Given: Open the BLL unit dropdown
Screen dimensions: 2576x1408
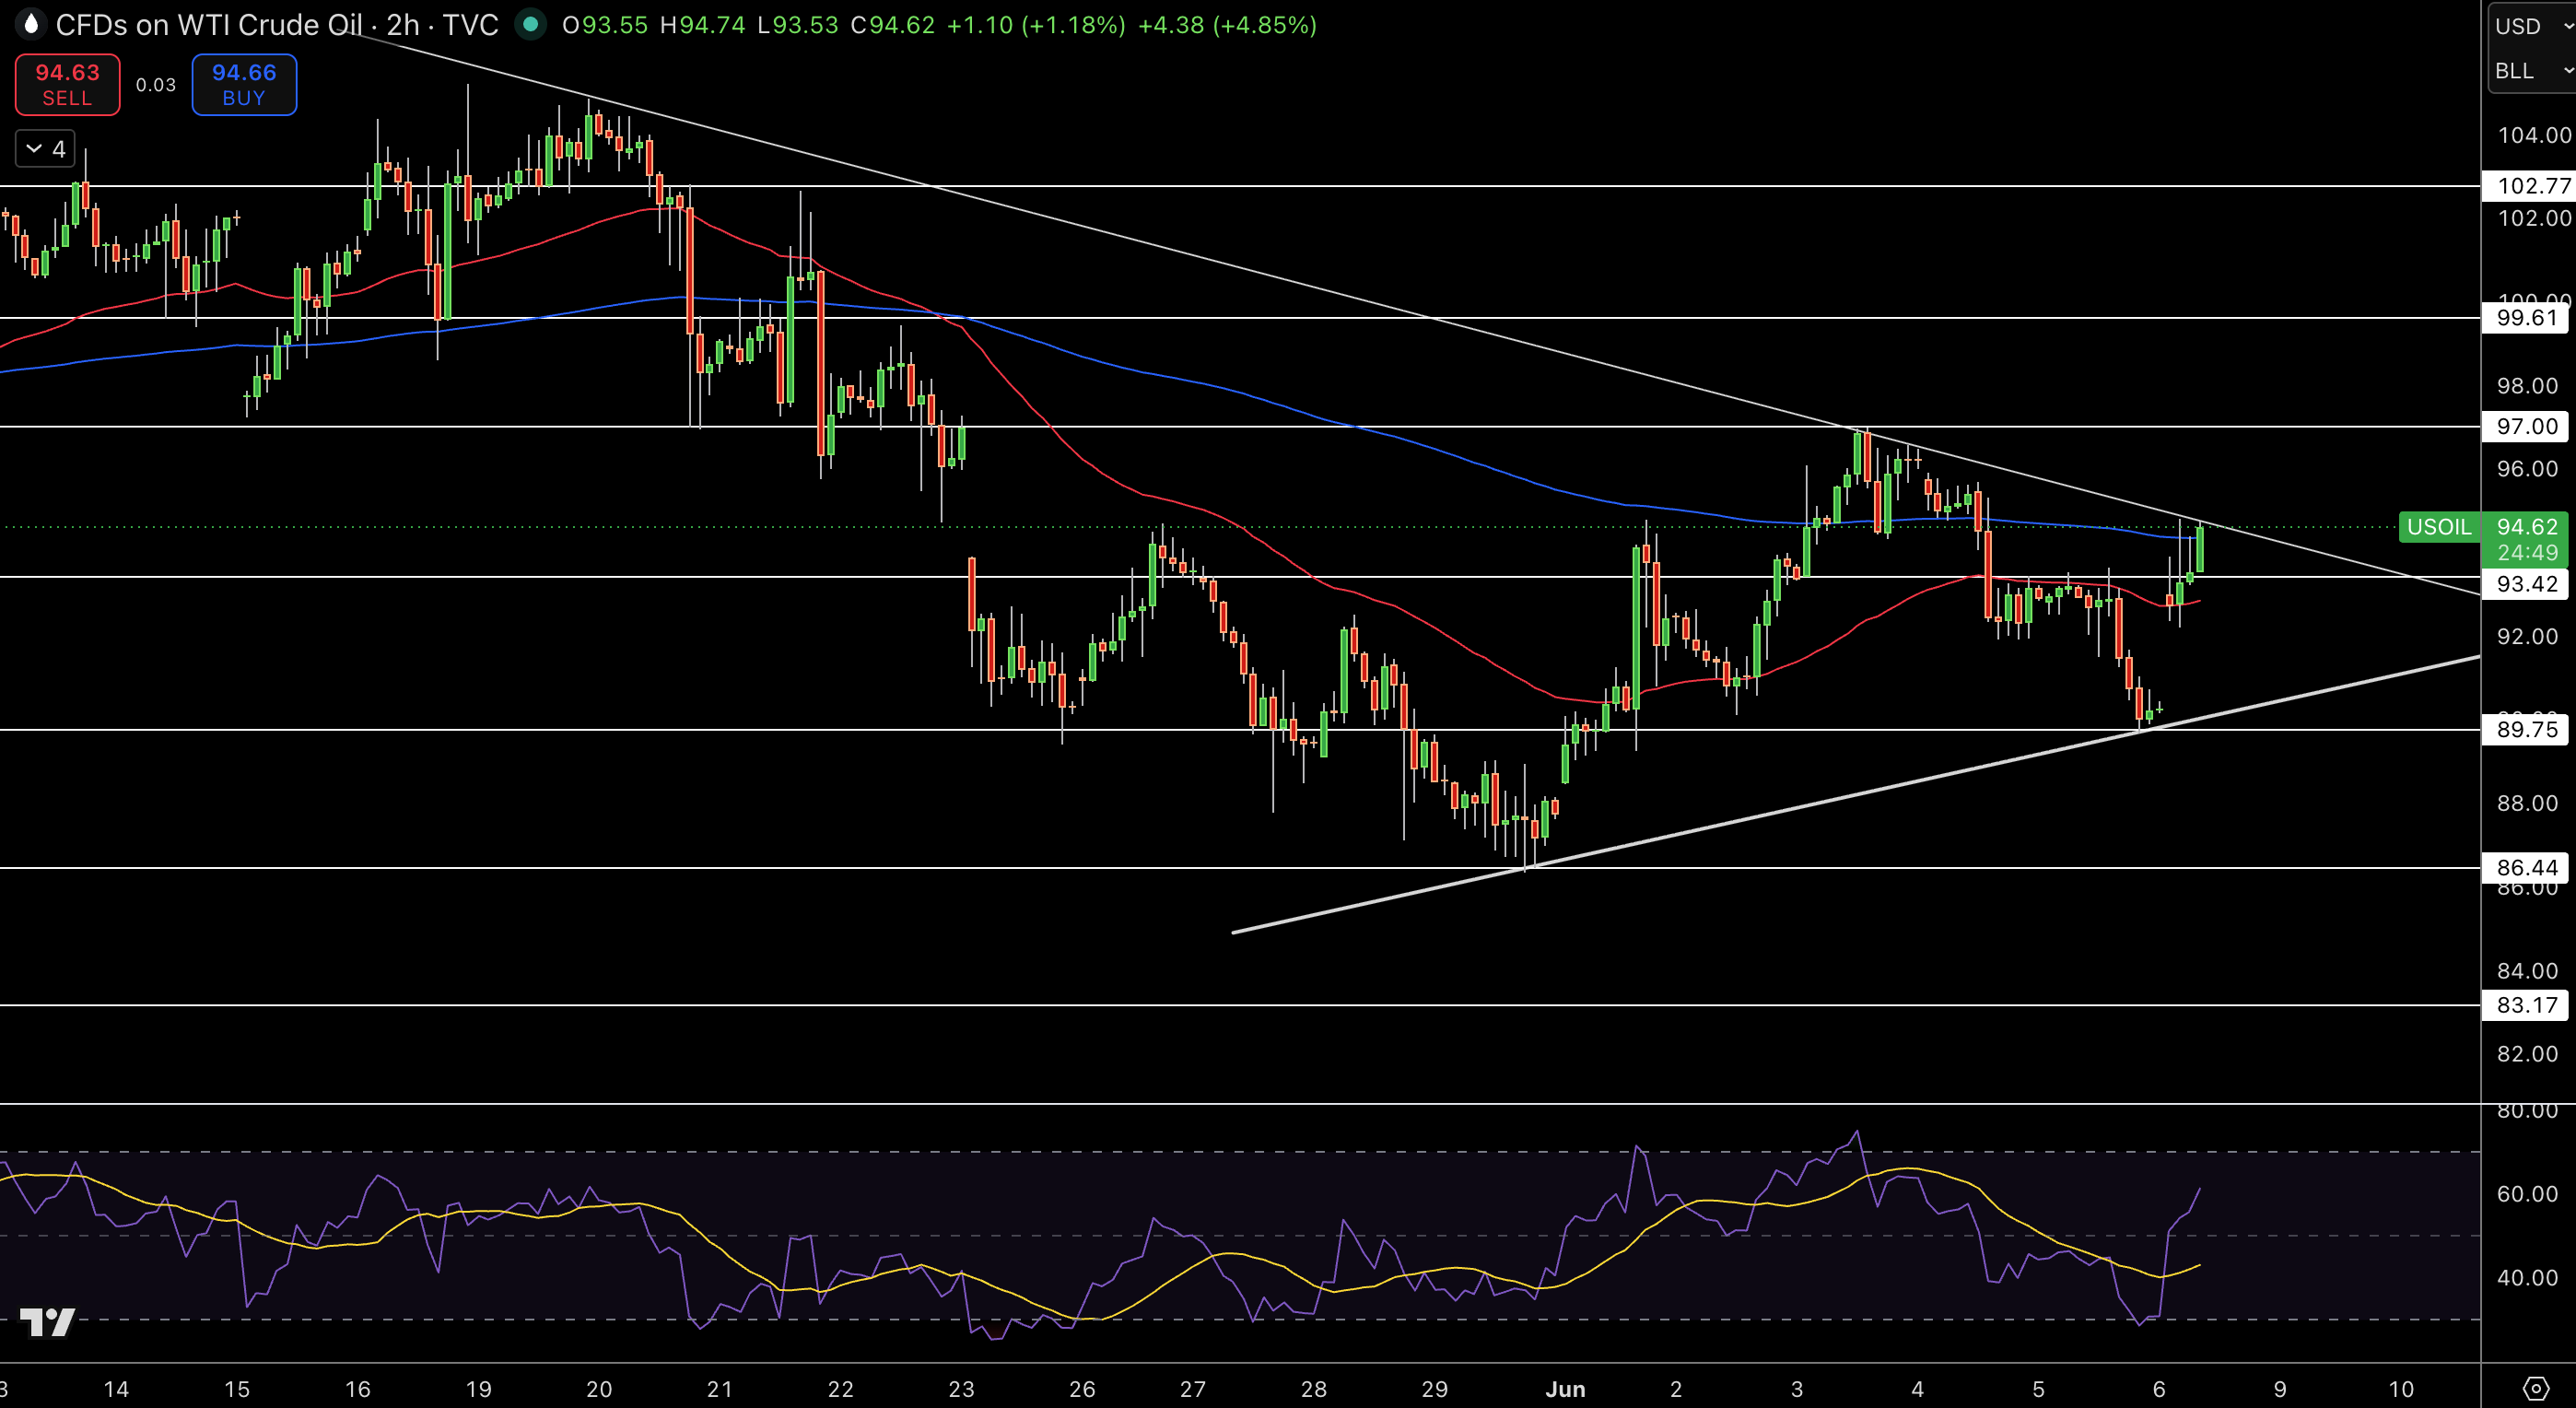Looking at the screenshot, I should (2531, 71).
